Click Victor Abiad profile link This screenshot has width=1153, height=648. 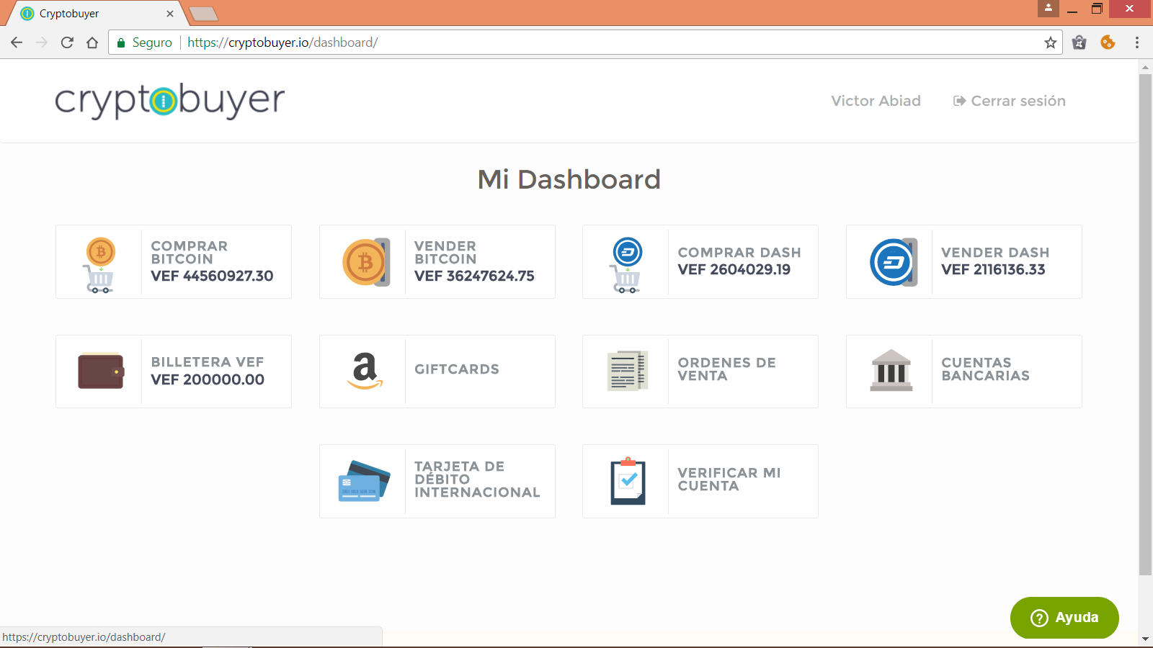[876, 101]
